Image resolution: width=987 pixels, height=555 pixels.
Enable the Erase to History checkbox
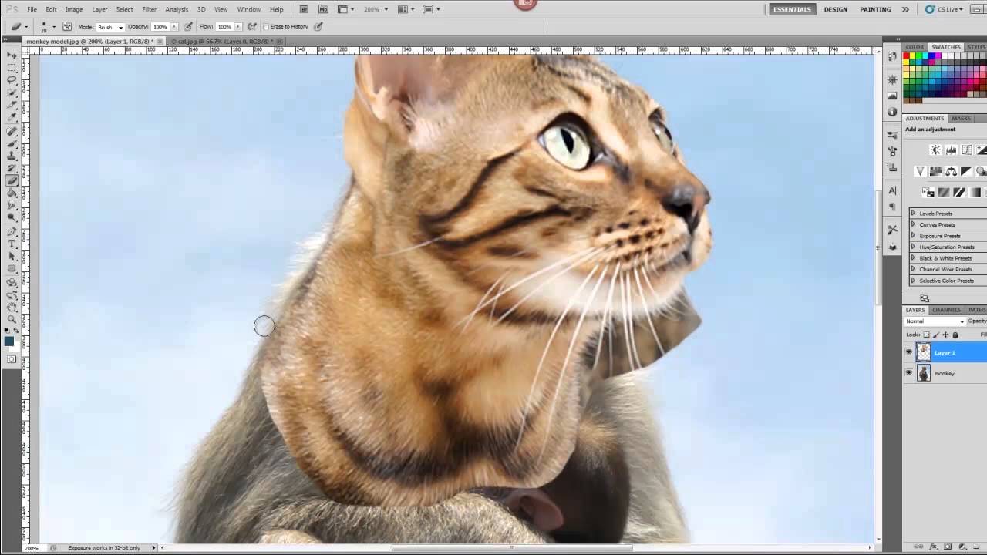click(266, 26)
